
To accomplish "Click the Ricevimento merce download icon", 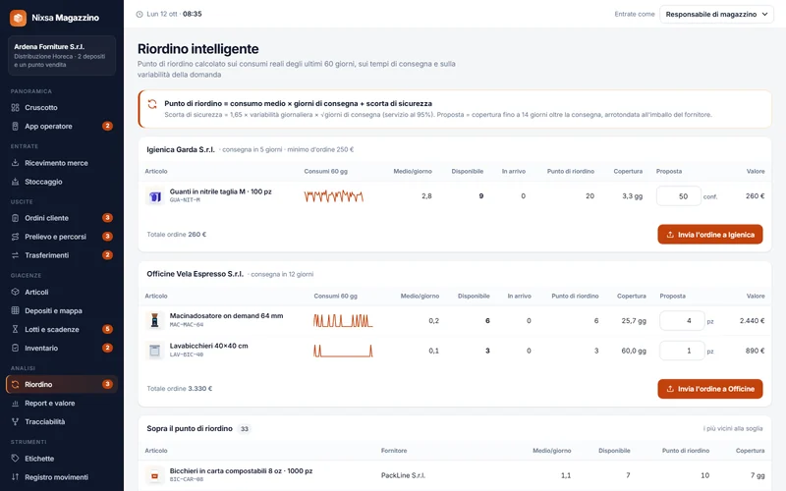I will [15, 163].
